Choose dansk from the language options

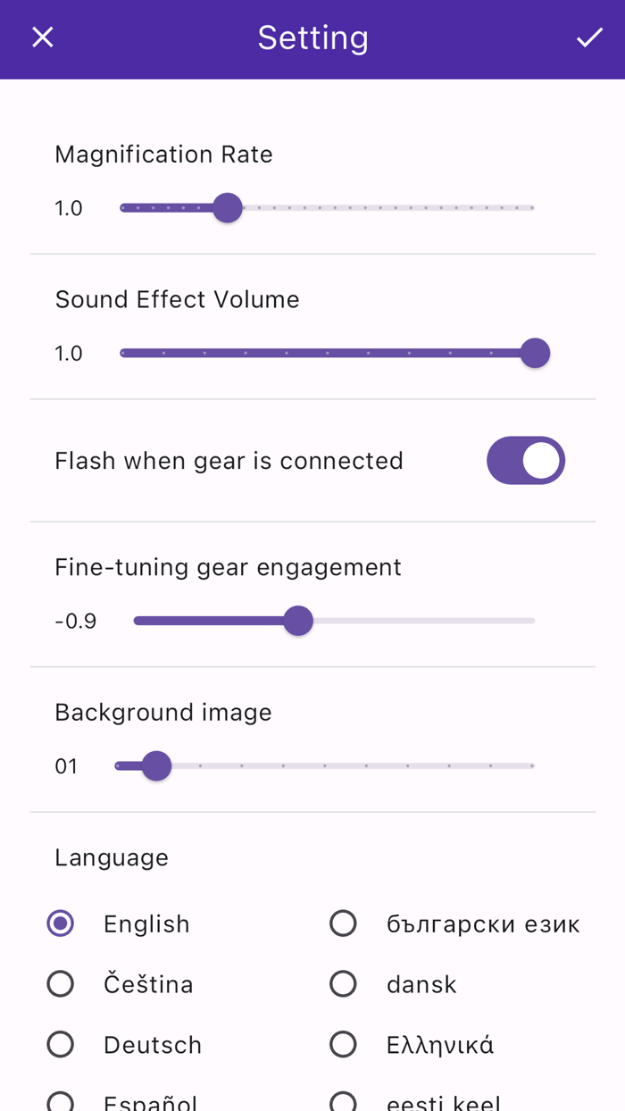tap(343, 983)
